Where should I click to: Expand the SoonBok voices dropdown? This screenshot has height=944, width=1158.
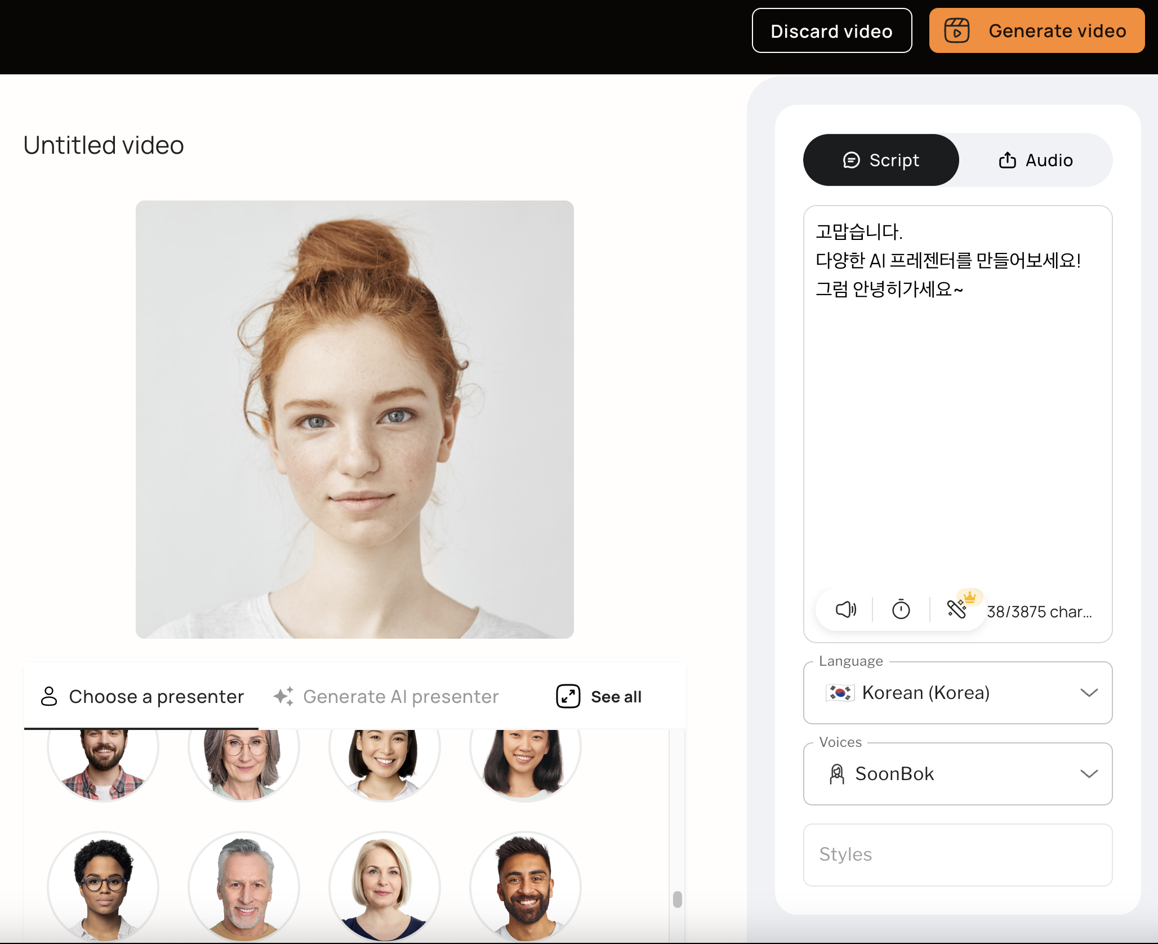click(x=957, y=773)
